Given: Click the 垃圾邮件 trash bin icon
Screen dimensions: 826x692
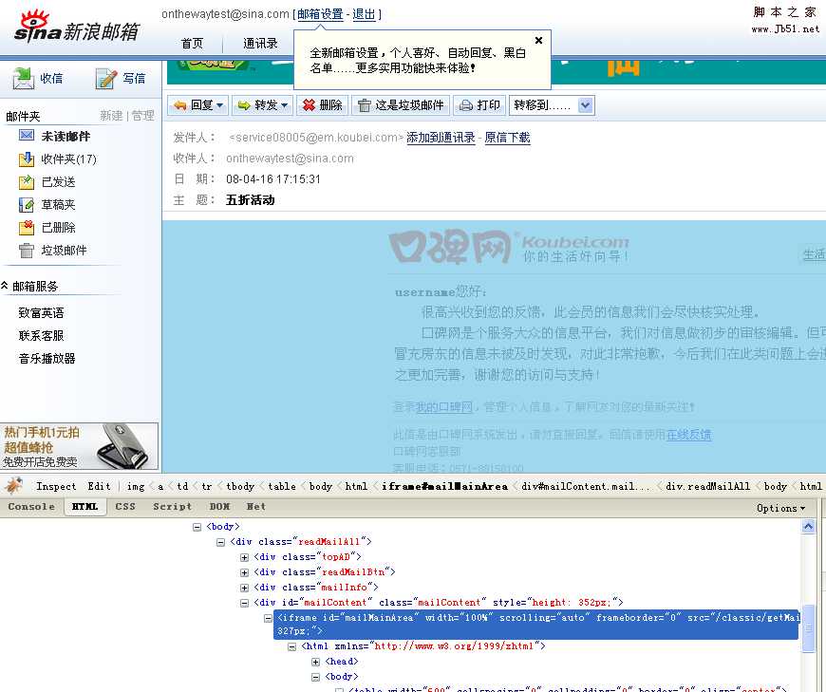Looking at the screenshot, I should coord(27,251).
